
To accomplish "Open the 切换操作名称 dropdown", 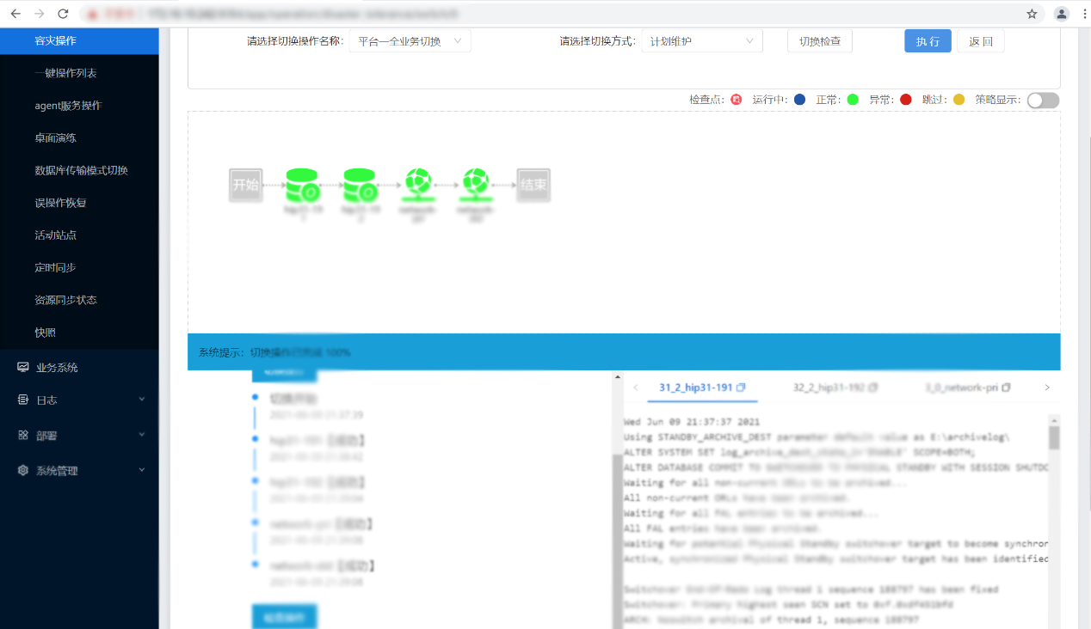I will click(x=410, y=41).
